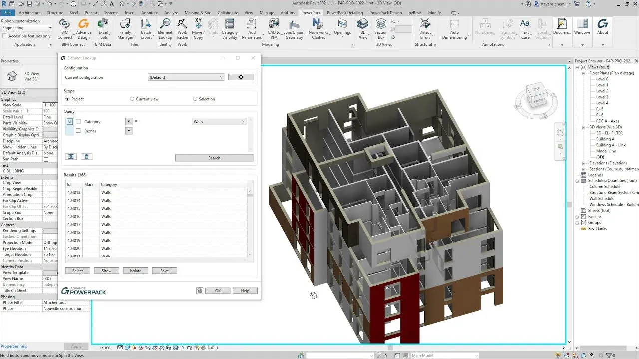
Task: Open the Ribbon customization Engineering dropdown
Action: pyautogui.click(x=26, y=28)
